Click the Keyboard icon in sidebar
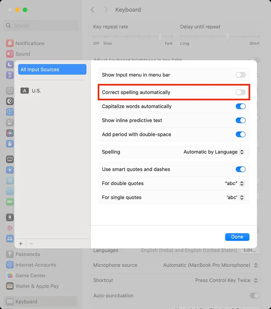271x309 pixels. tap(10, 302)
